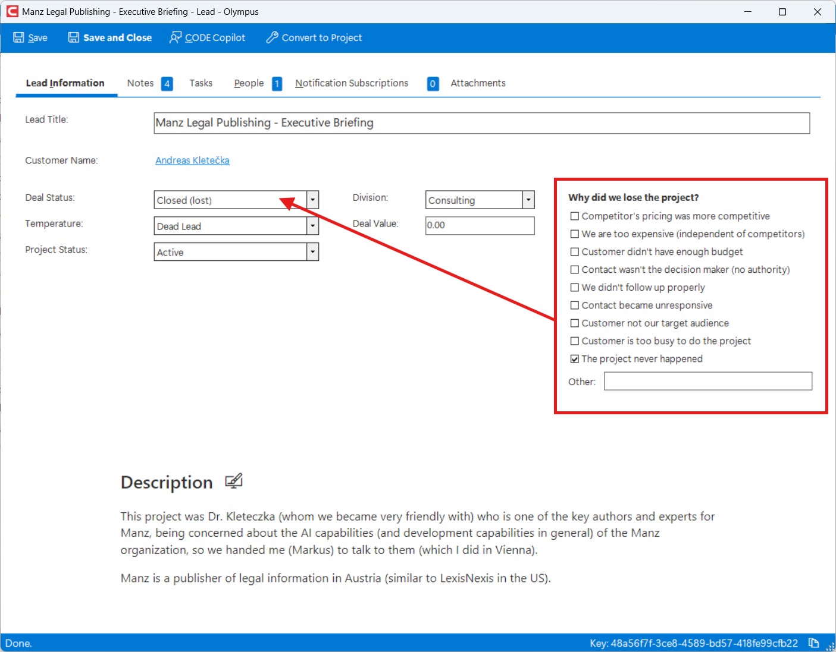This screenshot has height=652, width=836.
Task: Close the Olympus lead window
Action: point(818,11)
